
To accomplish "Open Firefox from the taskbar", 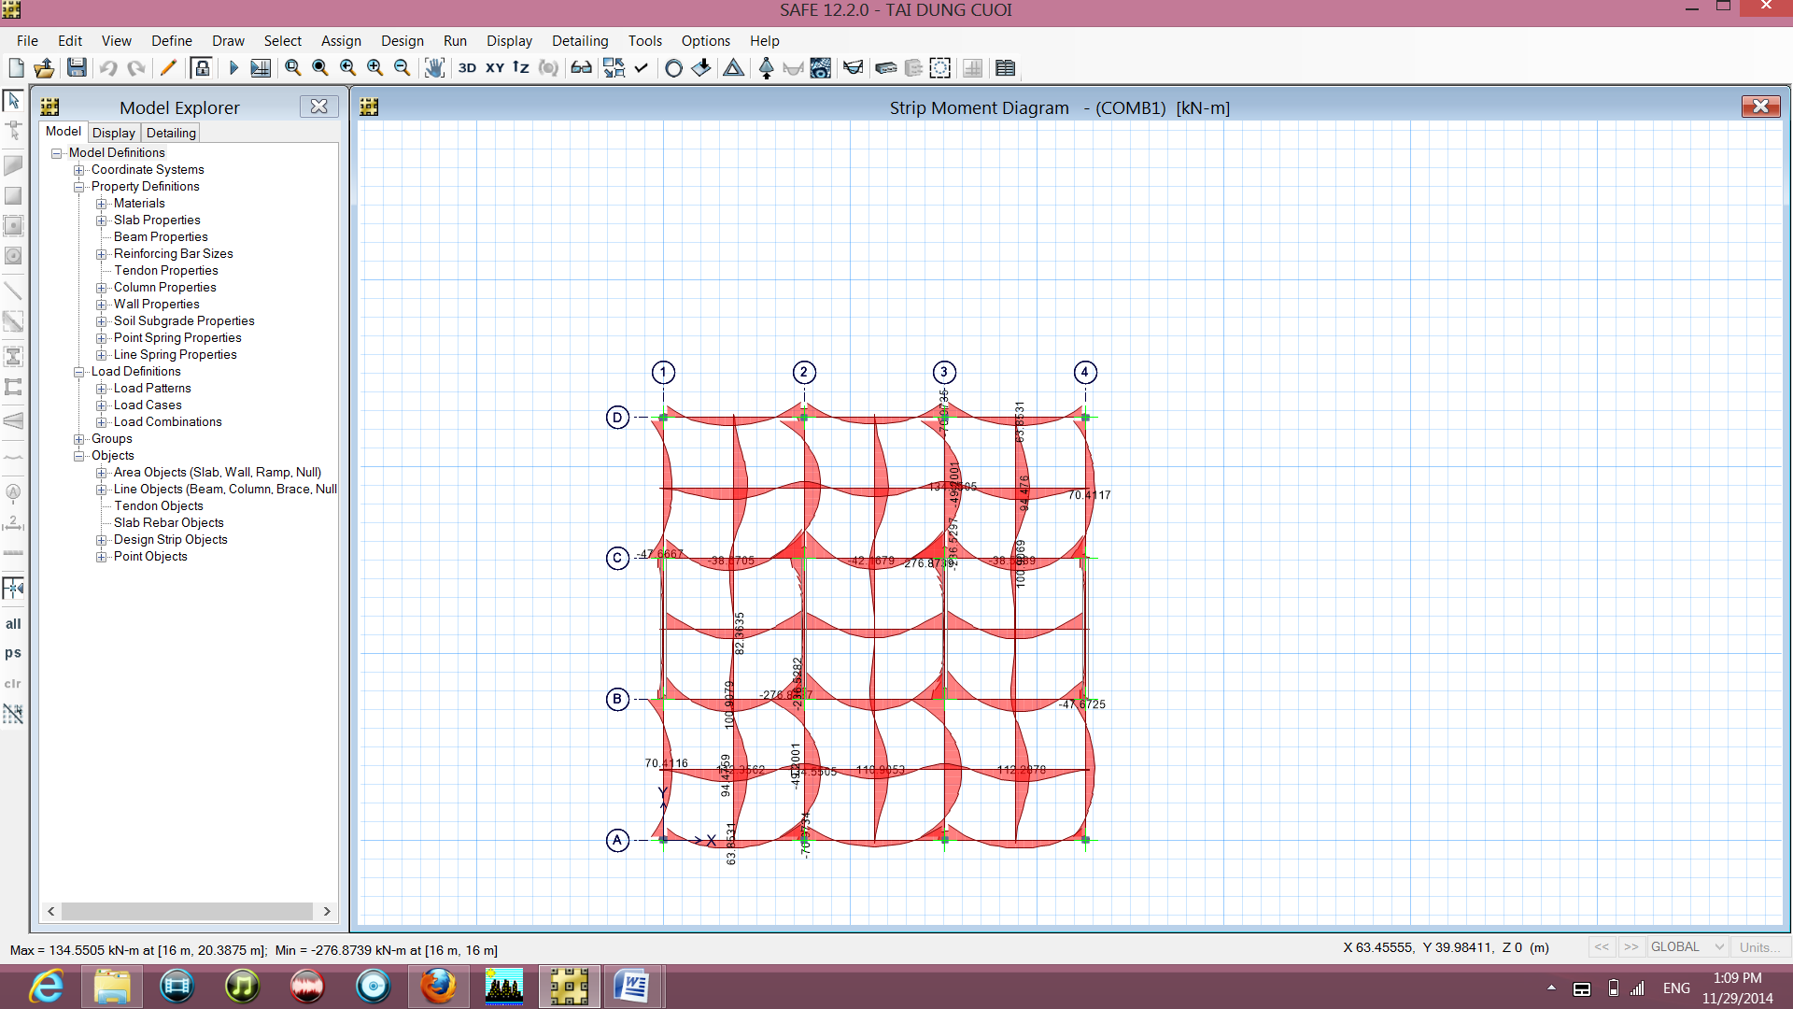I will click(x=438, y=987).
